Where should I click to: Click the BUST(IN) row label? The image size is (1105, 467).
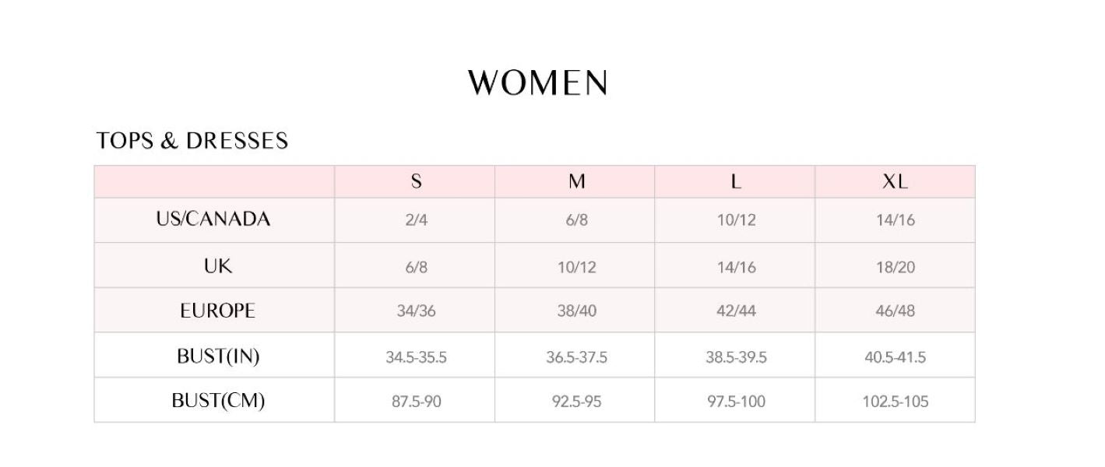click(x=218, y=356)
